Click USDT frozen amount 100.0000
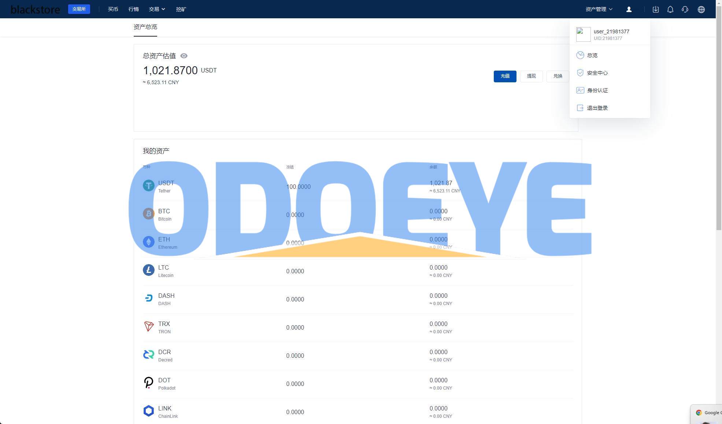 298,187
